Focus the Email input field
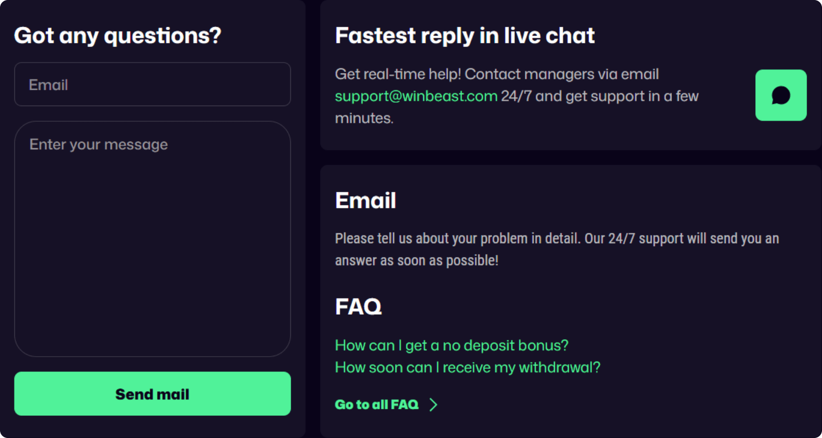The image size is (822, 438). pos(152,84)
